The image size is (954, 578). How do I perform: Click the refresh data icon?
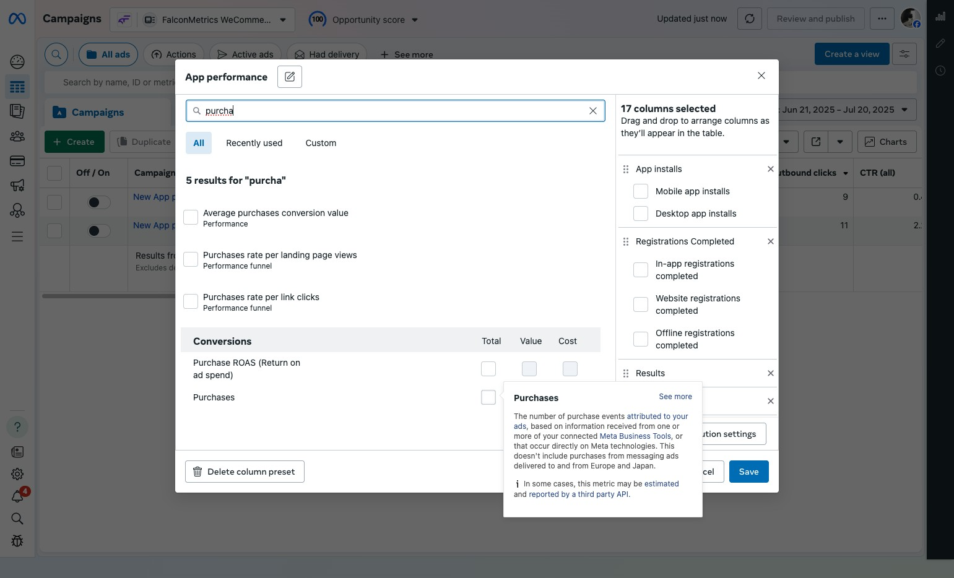click(x=749, y=19)
